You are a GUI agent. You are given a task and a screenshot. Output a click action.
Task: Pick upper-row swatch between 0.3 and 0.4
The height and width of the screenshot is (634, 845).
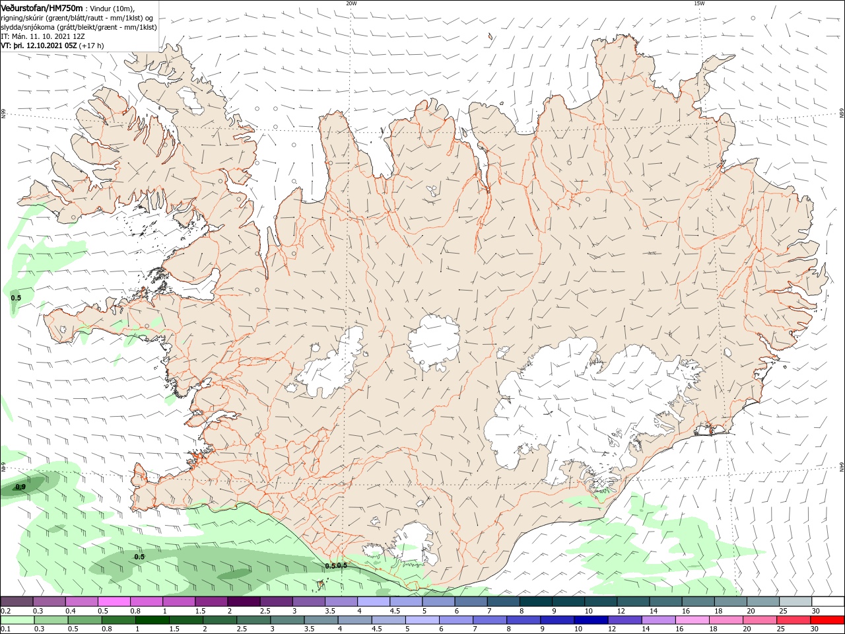[49, 602]
